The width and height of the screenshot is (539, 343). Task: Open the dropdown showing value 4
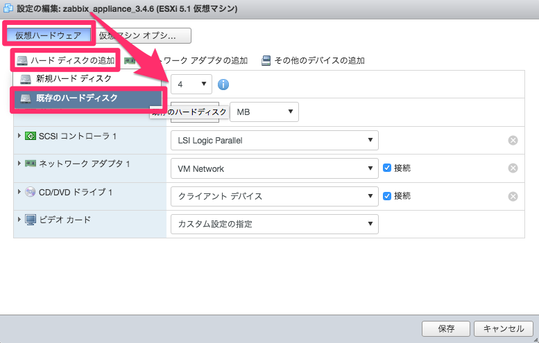click(x=191, y=84)
